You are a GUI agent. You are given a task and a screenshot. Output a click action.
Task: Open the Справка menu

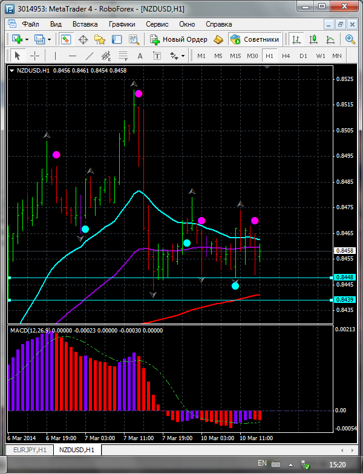pos(219,24)
